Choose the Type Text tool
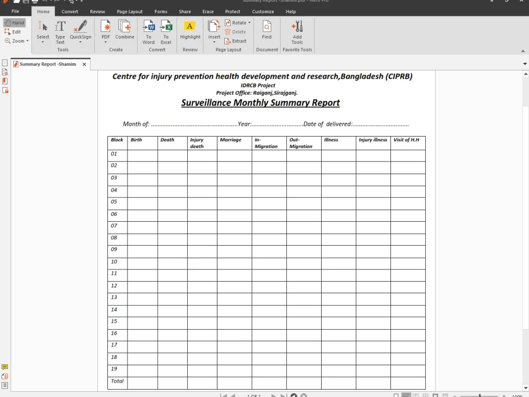 pyautogui.click(x=60, y=32)
